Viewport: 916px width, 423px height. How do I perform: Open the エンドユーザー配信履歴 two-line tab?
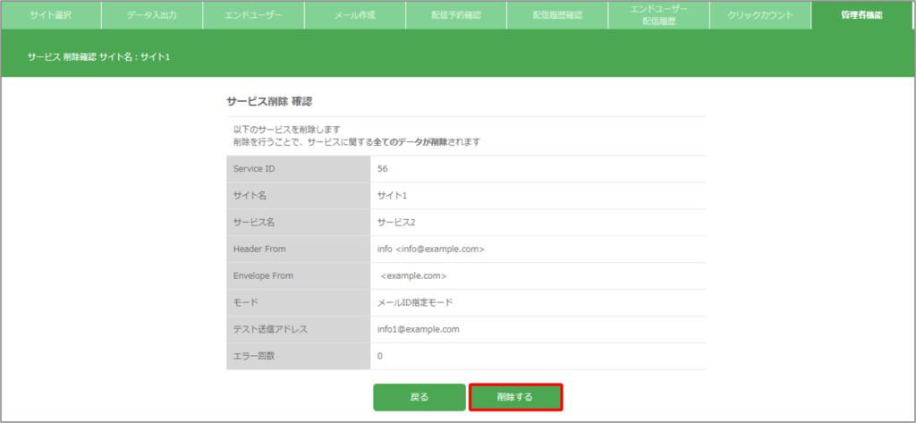(658, 15)
